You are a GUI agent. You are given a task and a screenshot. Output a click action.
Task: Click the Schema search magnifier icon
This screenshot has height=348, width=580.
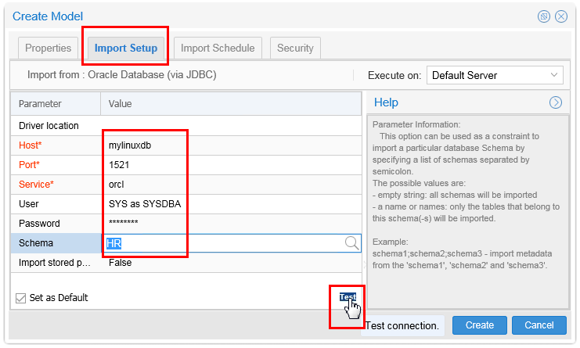[x=352, y=243]
